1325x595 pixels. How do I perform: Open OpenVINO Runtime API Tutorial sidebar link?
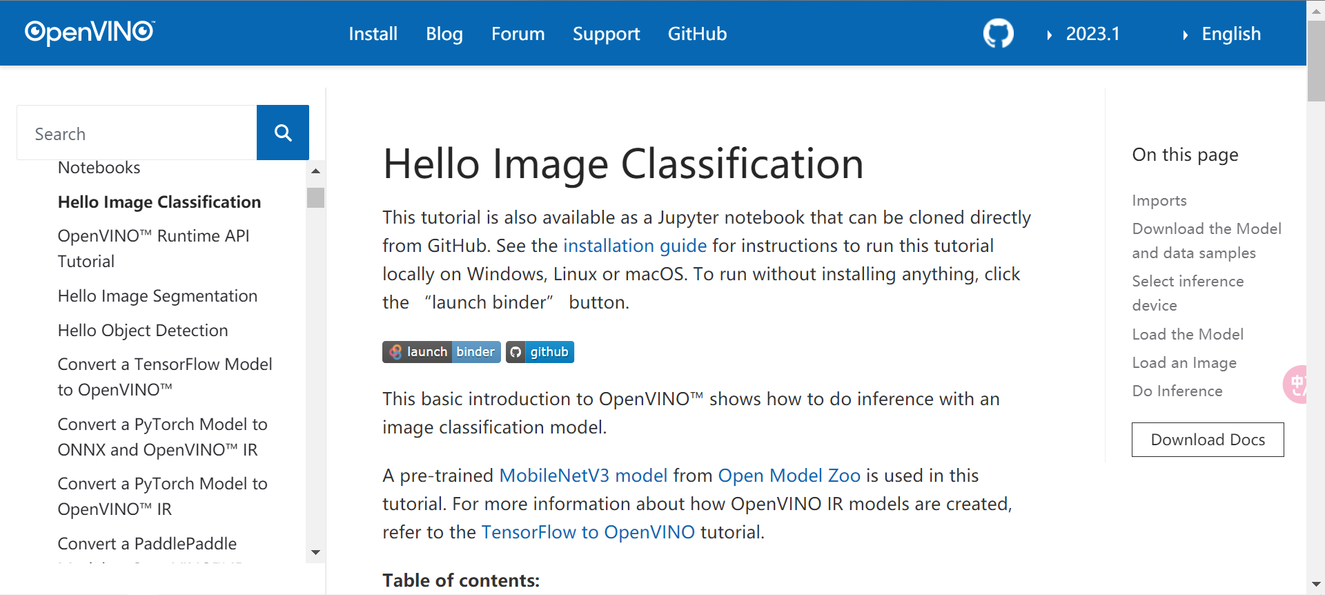tap(153, 248)
